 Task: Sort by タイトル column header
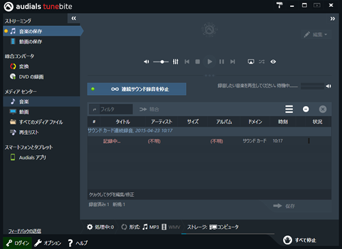pos(123,122)
